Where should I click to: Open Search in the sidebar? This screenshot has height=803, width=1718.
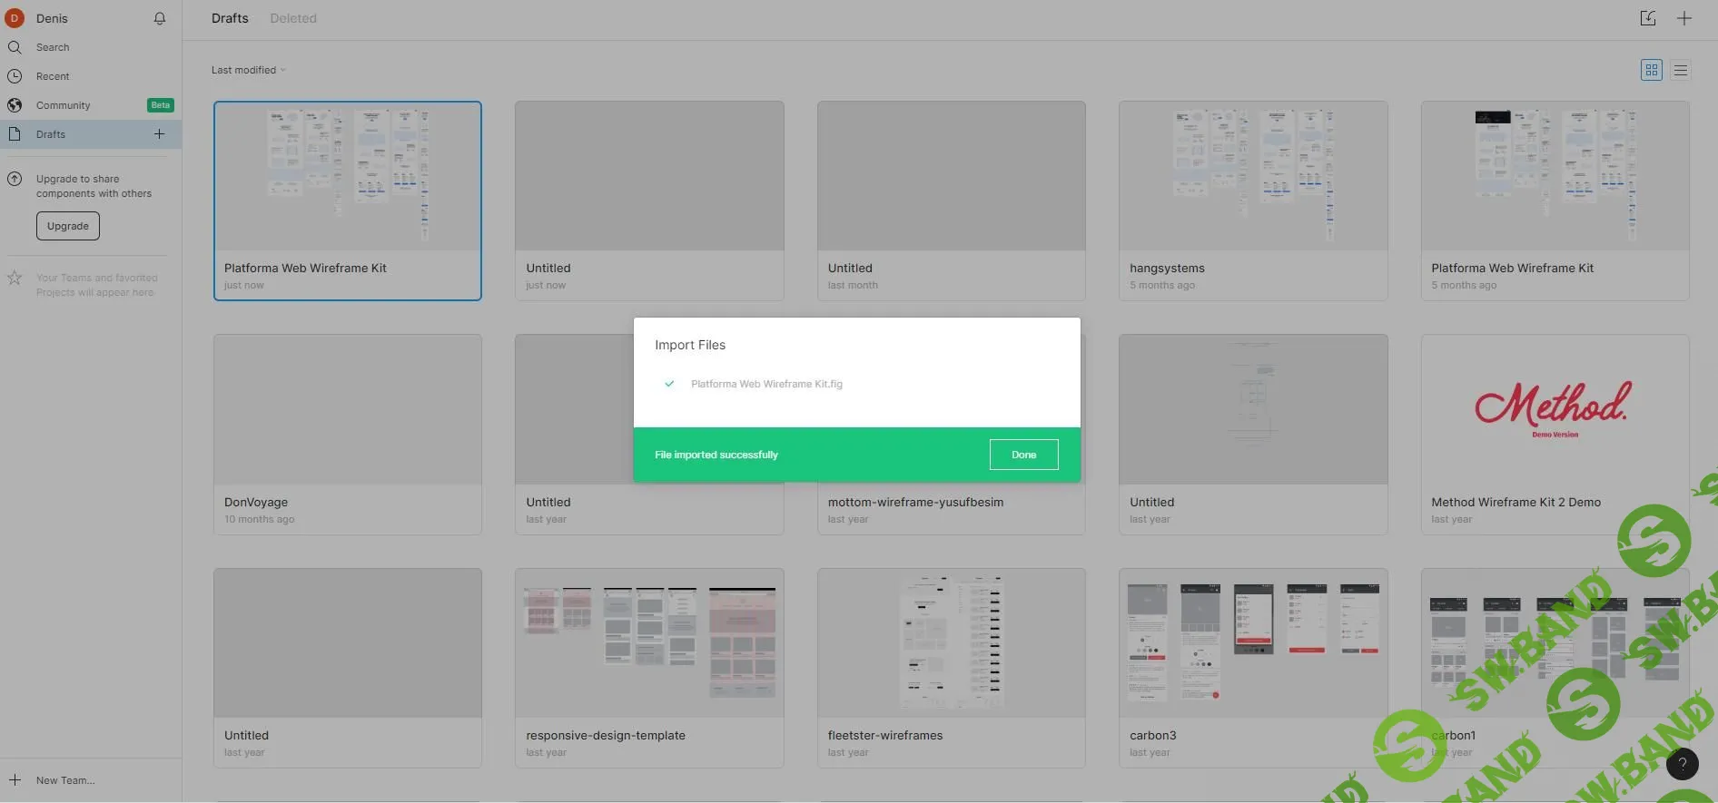point(53,47)
